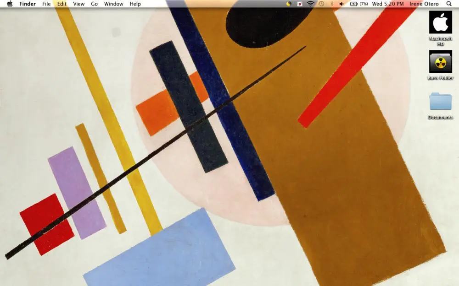Viewport: 459px width, 286px height.
Task: Open the Apple menu
Action: click(x=10, y=4)
